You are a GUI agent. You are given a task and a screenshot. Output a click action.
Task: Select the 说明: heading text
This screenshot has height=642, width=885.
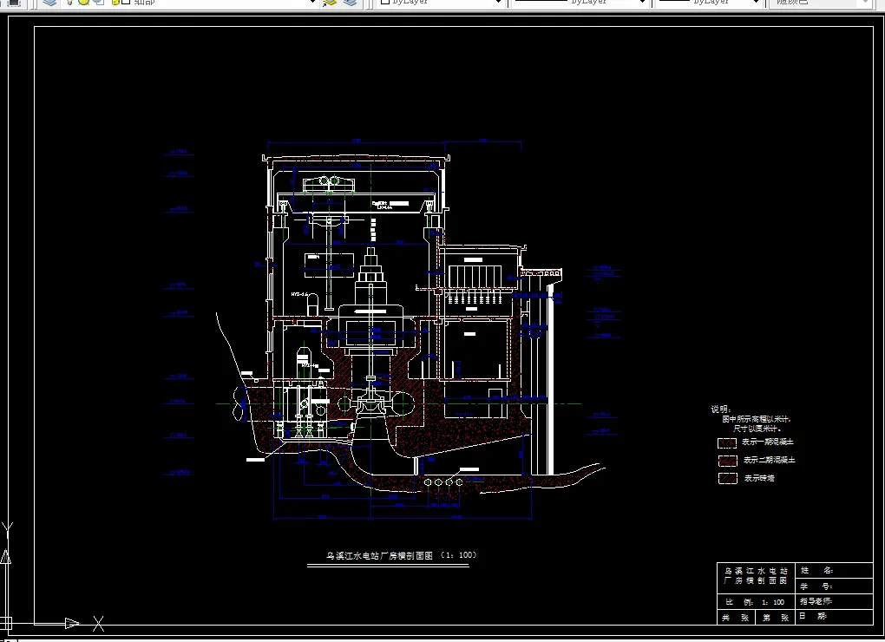721,409
